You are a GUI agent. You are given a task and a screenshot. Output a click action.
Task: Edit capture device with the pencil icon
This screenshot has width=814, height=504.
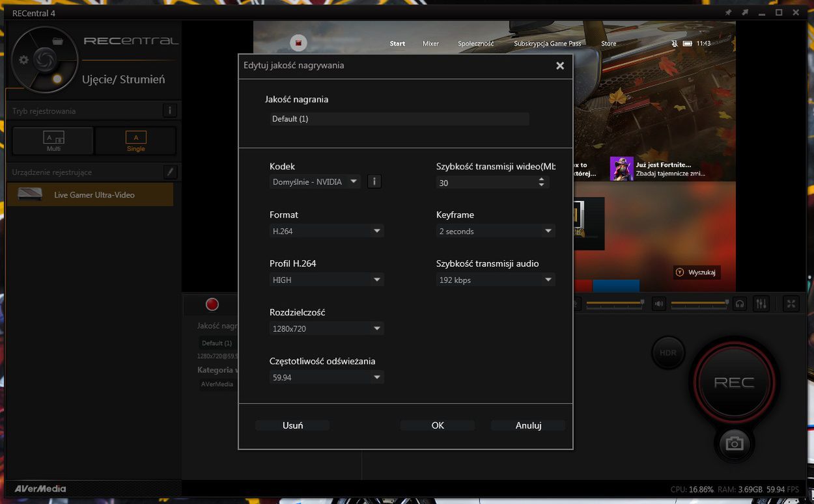169,172
